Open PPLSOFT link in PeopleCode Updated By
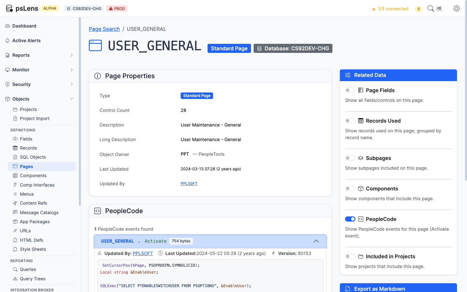 coord(143,253)
